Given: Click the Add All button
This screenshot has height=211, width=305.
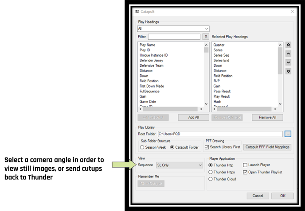Looking at the screenshot, I should [x=194, y=117].
